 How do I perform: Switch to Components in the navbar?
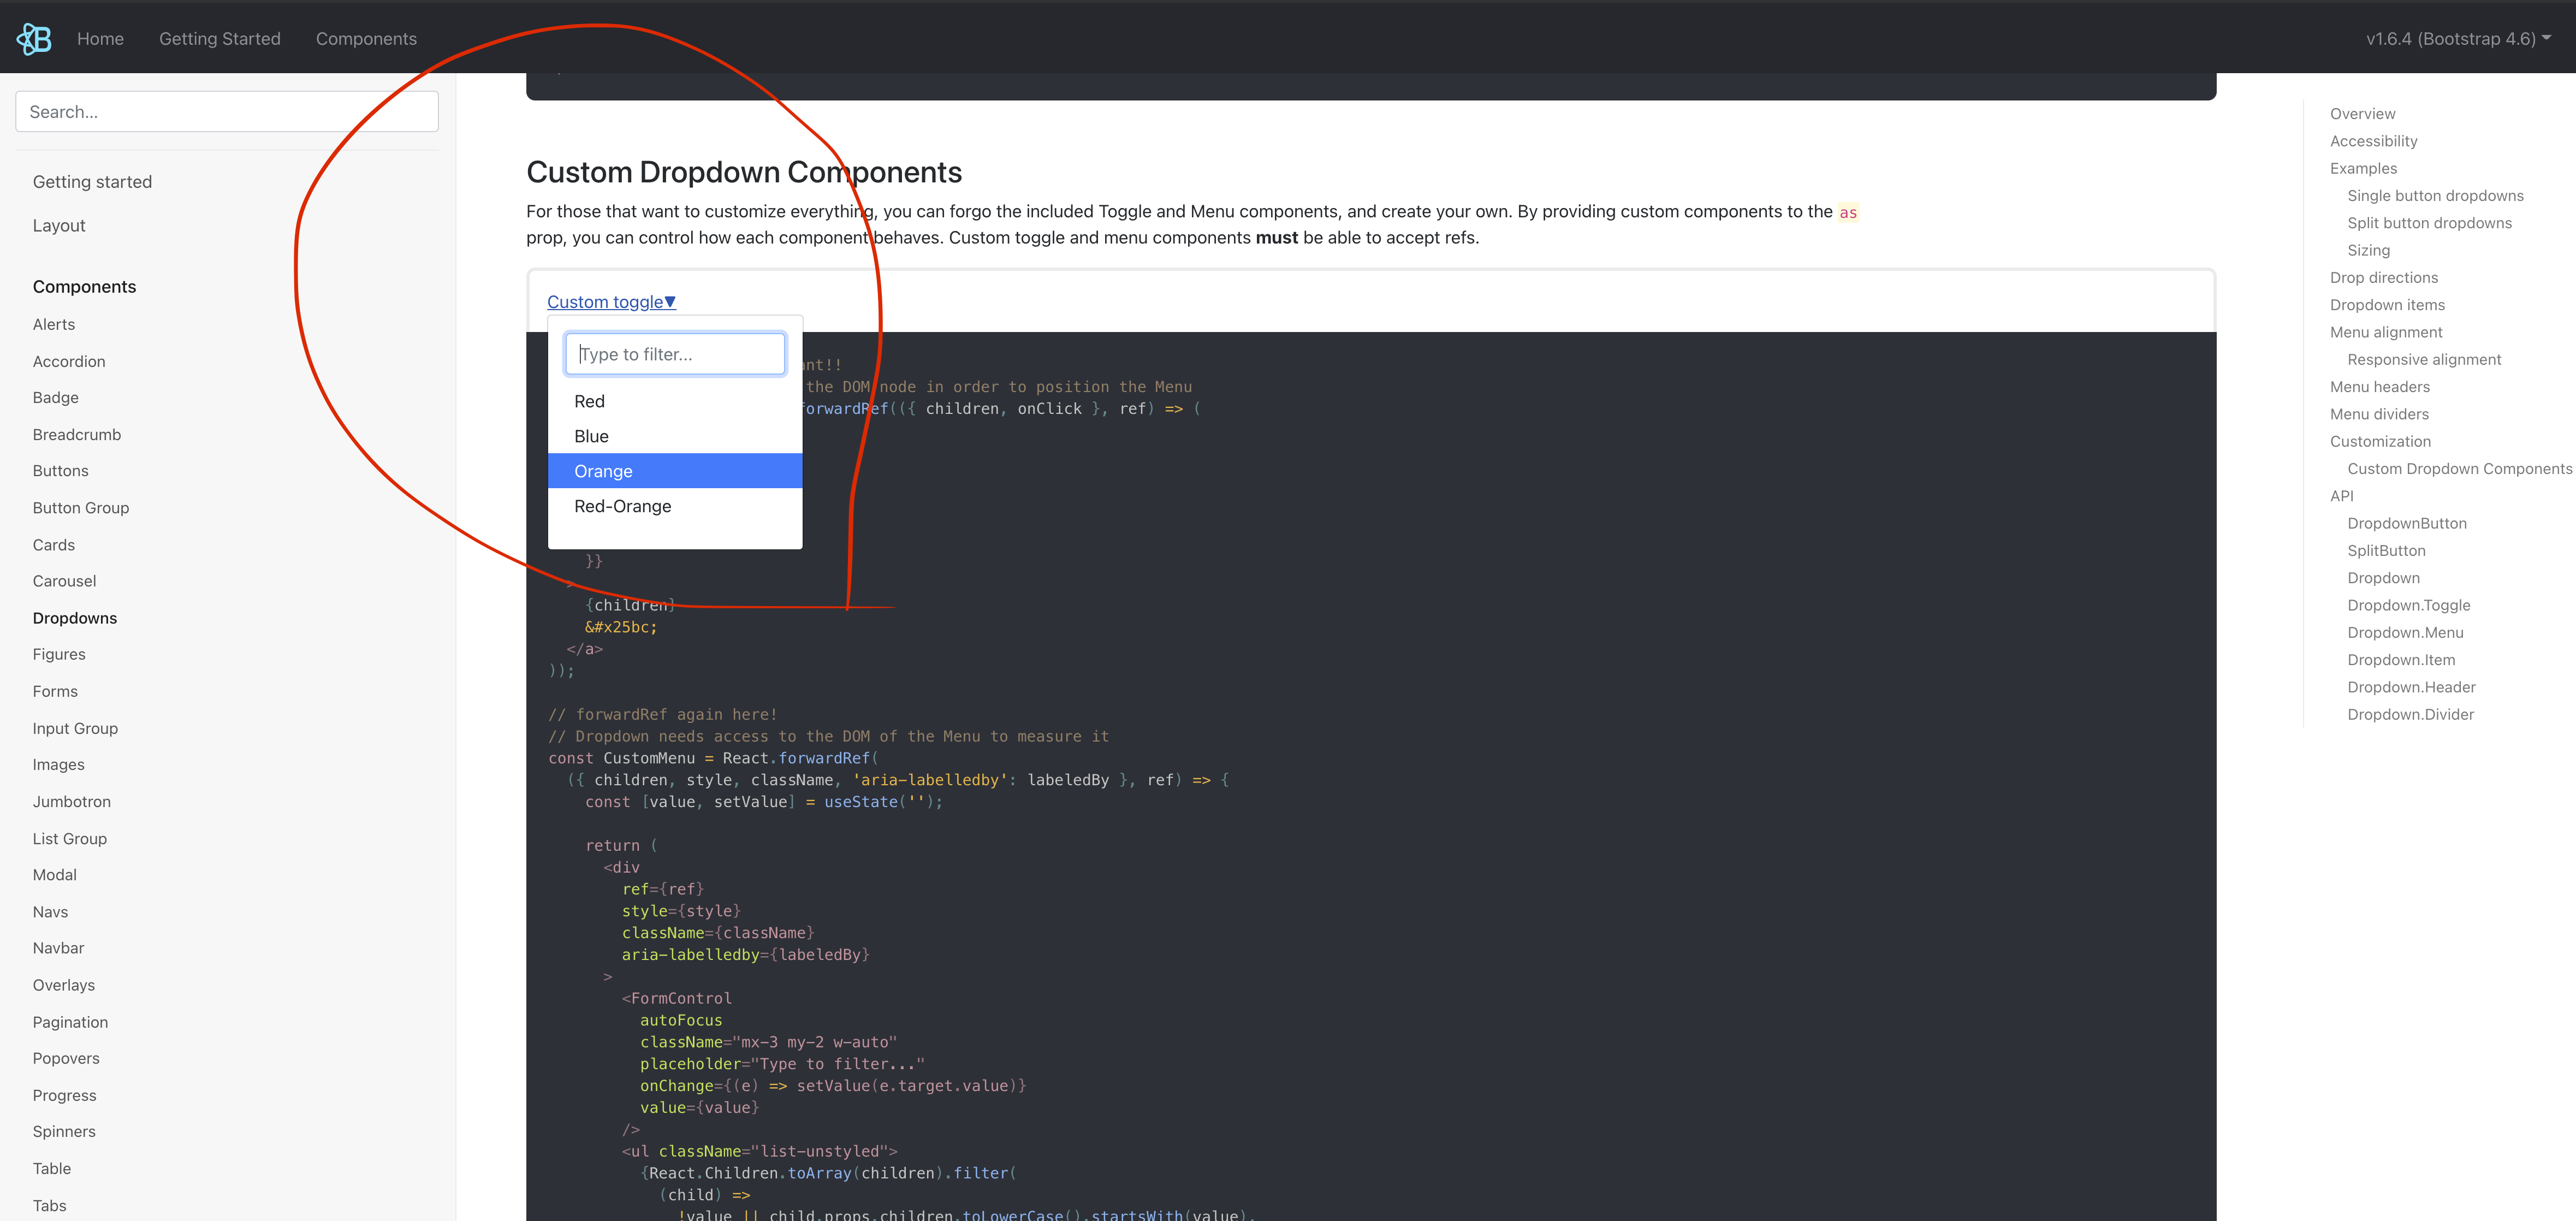366,39
